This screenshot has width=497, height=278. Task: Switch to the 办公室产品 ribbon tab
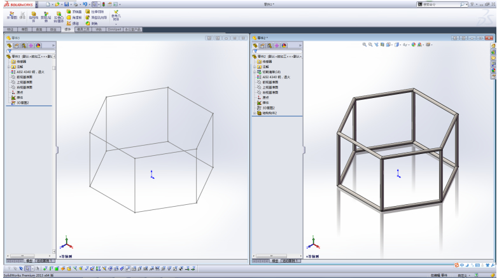pyautogui.click(x=133, y=29)
